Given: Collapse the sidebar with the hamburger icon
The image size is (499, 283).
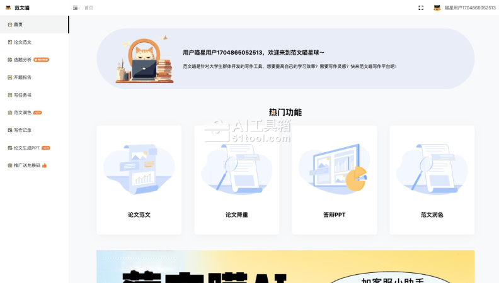Looking at the screenshot, I should click(x=76, y=8).
